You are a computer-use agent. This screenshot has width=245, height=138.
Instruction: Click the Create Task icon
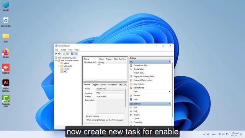tap(131, 69)
